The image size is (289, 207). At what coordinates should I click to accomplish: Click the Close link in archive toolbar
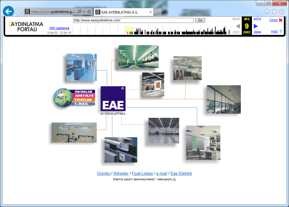tap(273, 20)
